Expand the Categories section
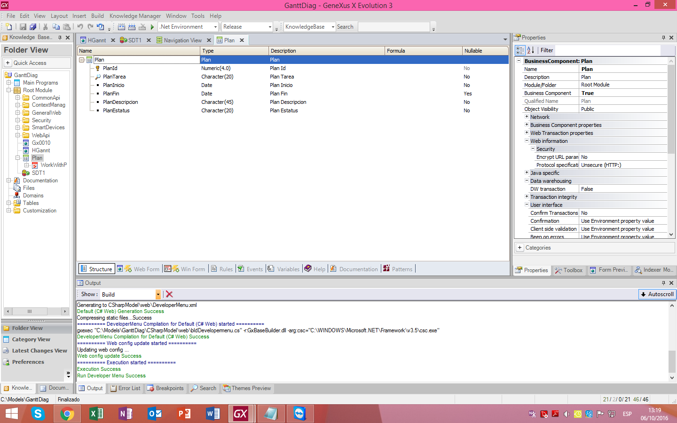This screenshot has width=677, height=423. tap(520, 248)
